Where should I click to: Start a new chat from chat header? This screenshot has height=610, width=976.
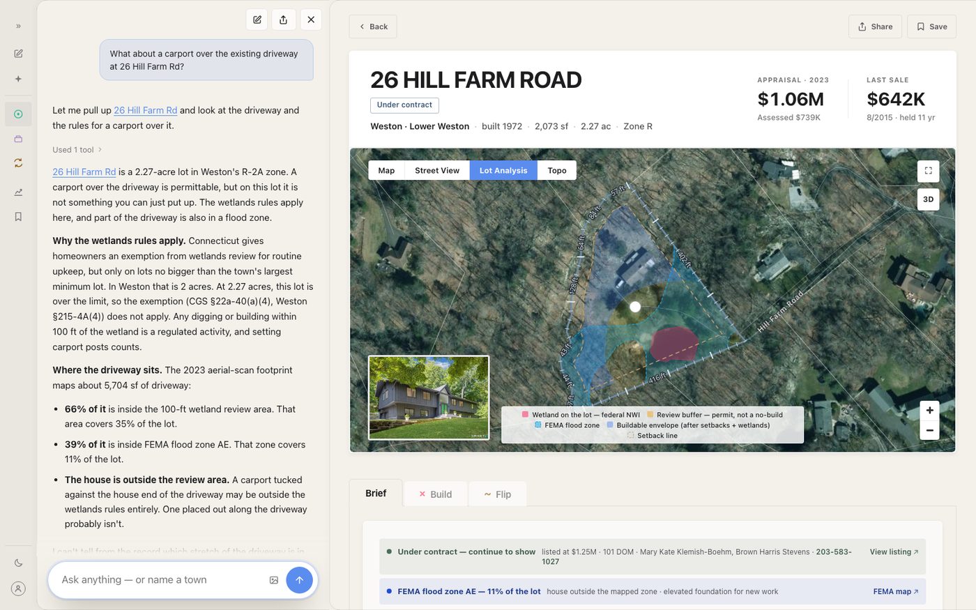(257, 20)
